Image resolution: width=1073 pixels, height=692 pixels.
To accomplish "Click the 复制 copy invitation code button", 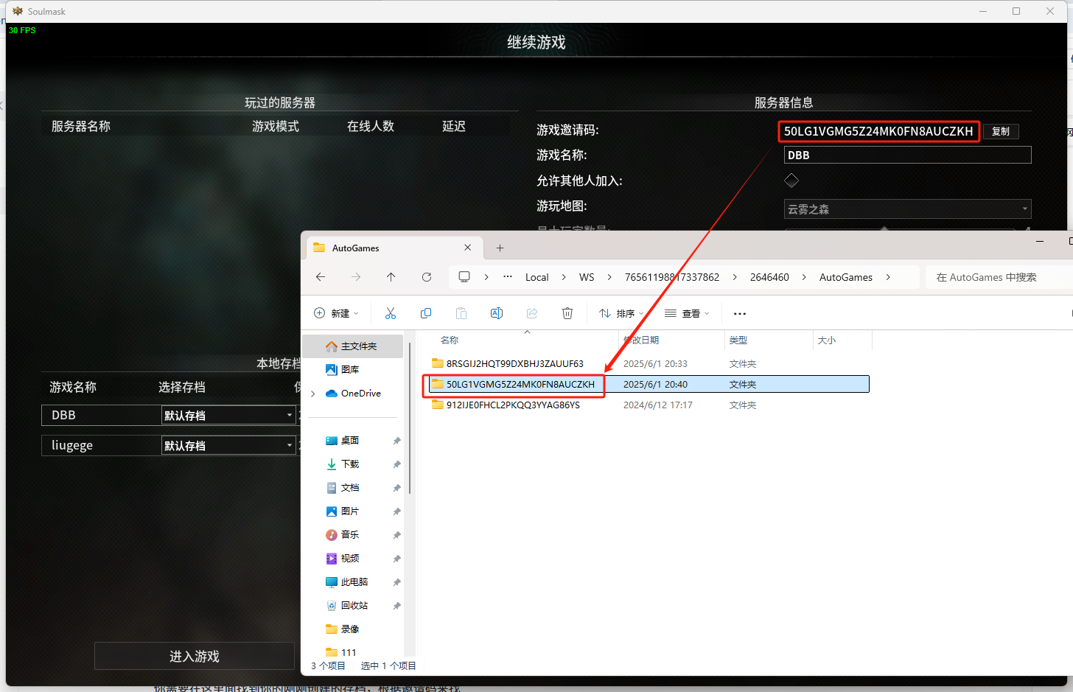I will click(1001, 131).
